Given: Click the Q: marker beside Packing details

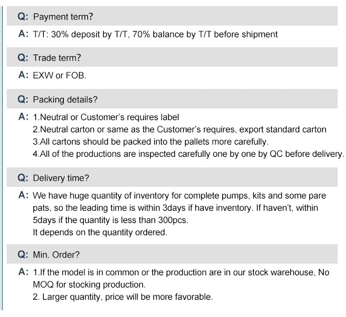Looking at the screenshot, I should coord(23,99).
